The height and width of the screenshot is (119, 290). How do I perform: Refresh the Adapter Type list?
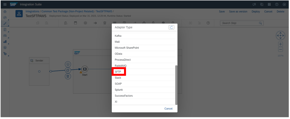pos(171,27)
